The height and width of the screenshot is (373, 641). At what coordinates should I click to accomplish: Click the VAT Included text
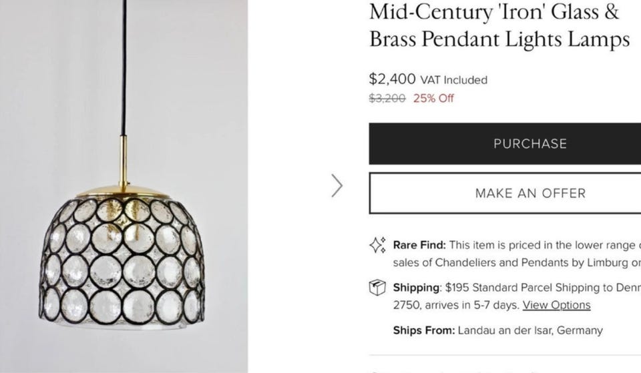(454, 80)
